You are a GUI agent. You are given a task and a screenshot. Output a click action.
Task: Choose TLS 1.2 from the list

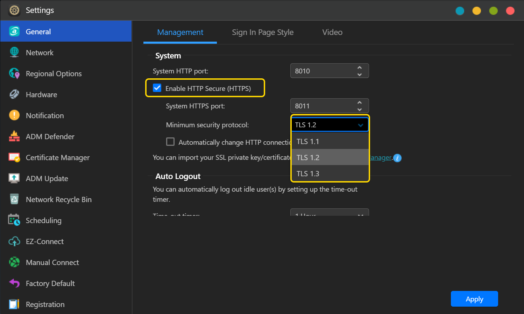[330, 157]
